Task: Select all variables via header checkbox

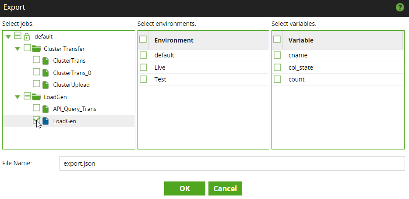Action: (277, 39)
